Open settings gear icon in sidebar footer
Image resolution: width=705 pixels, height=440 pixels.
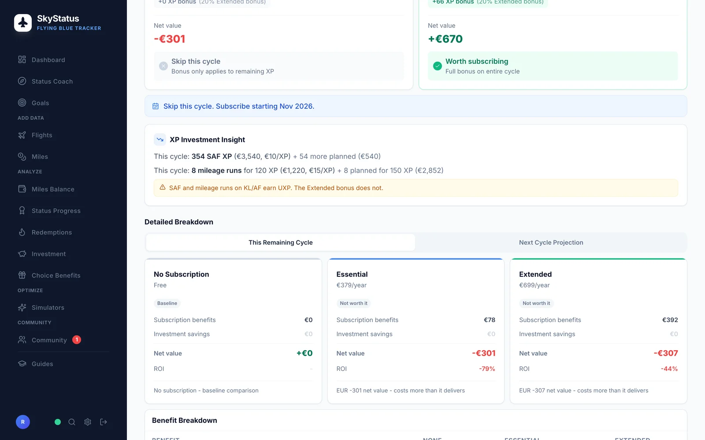(x=88, y=422)
